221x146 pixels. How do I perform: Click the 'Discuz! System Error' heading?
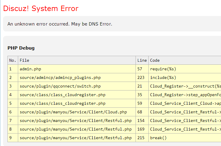(41, 9)
